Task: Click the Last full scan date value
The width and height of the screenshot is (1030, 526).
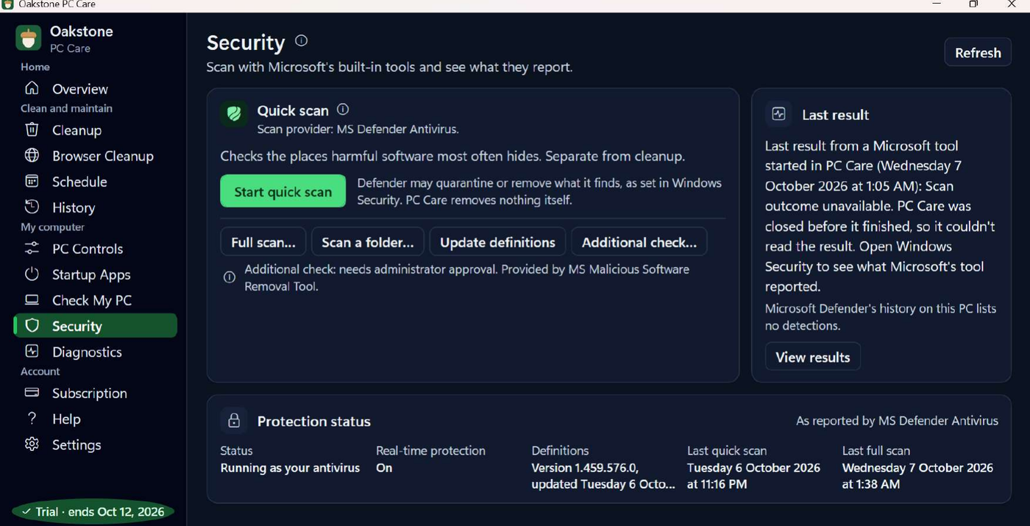Action: [x=917, y=476]
